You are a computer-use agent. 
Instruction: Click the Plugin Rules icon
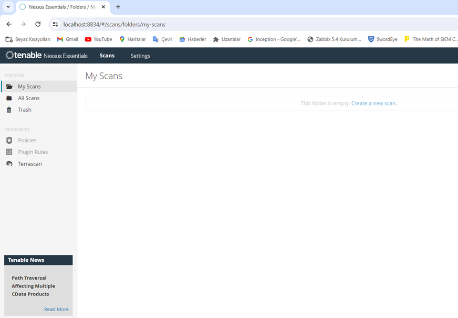9,152
